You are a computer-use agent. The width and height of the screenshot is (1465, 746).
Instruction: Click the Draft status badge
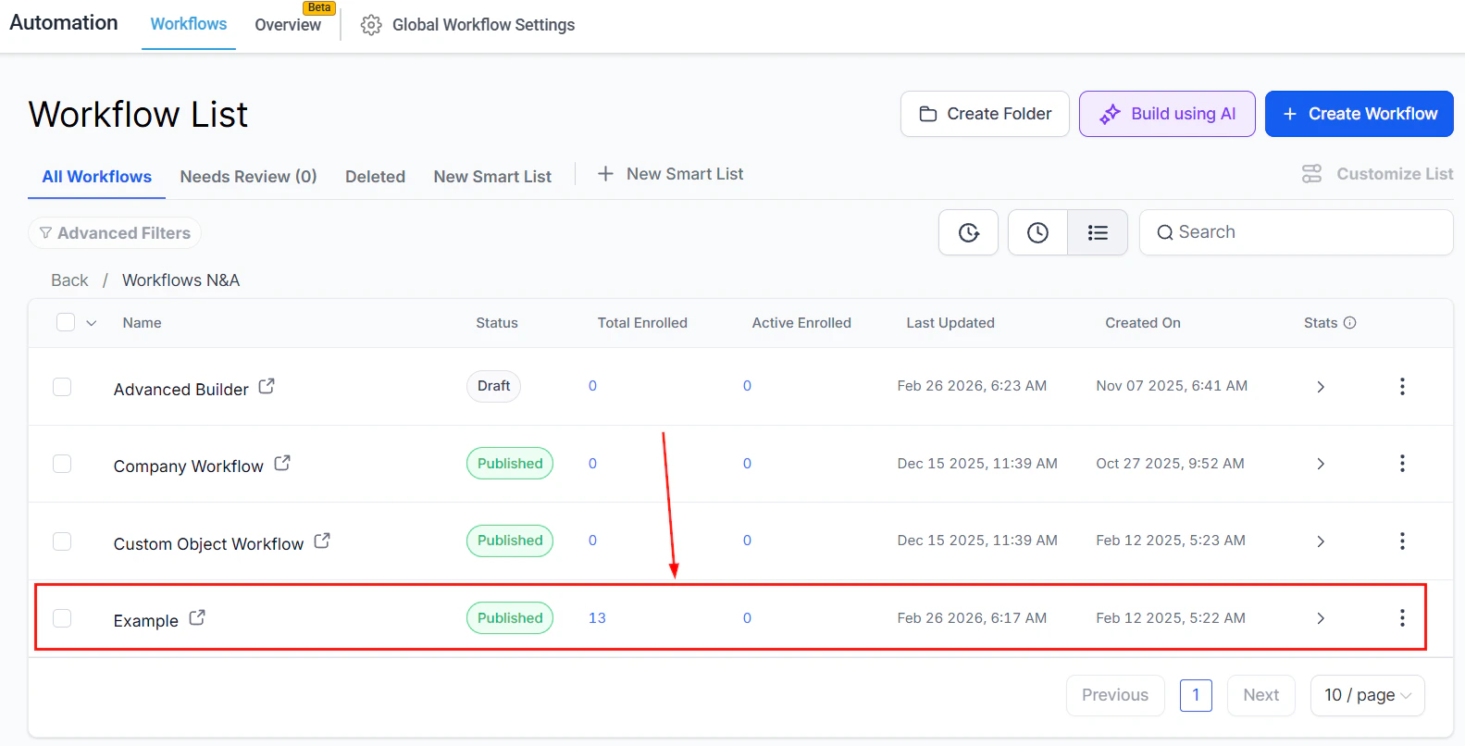pos(493,386)
